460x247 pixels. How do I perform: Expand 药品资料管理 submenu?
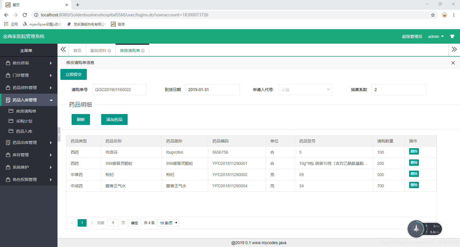pos(51,88)
